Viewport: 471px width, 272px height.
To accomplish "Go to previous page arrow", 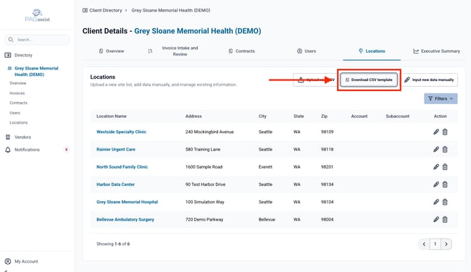I will click(x=424, y=244).
